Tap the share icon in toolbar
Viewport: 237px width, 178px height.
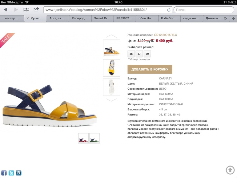36,10
